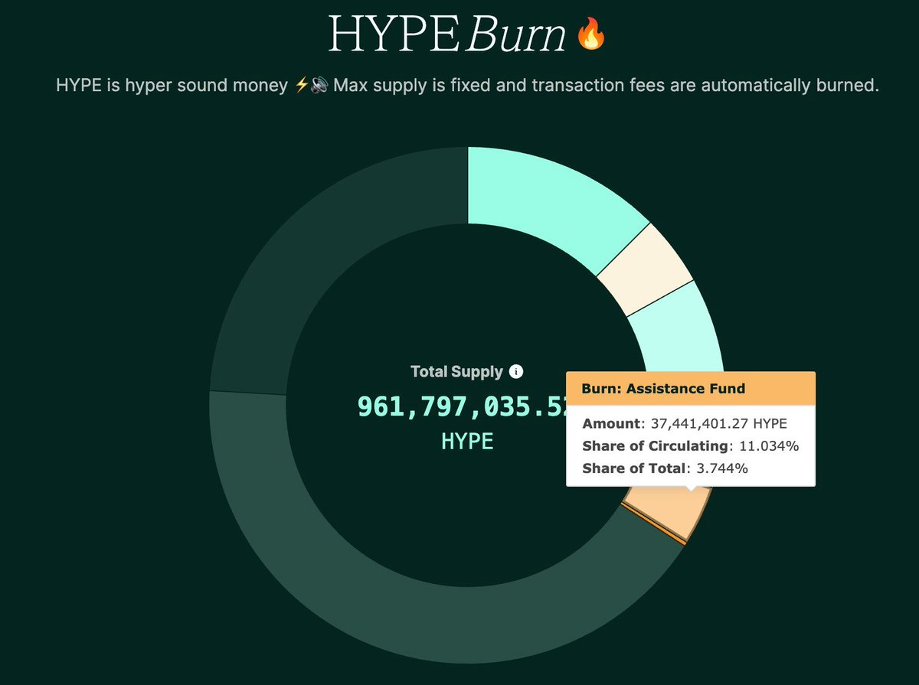This screenshot has width=919, height=685.
Task: Click the hyper sound money subtitle text
Action: 467,86
